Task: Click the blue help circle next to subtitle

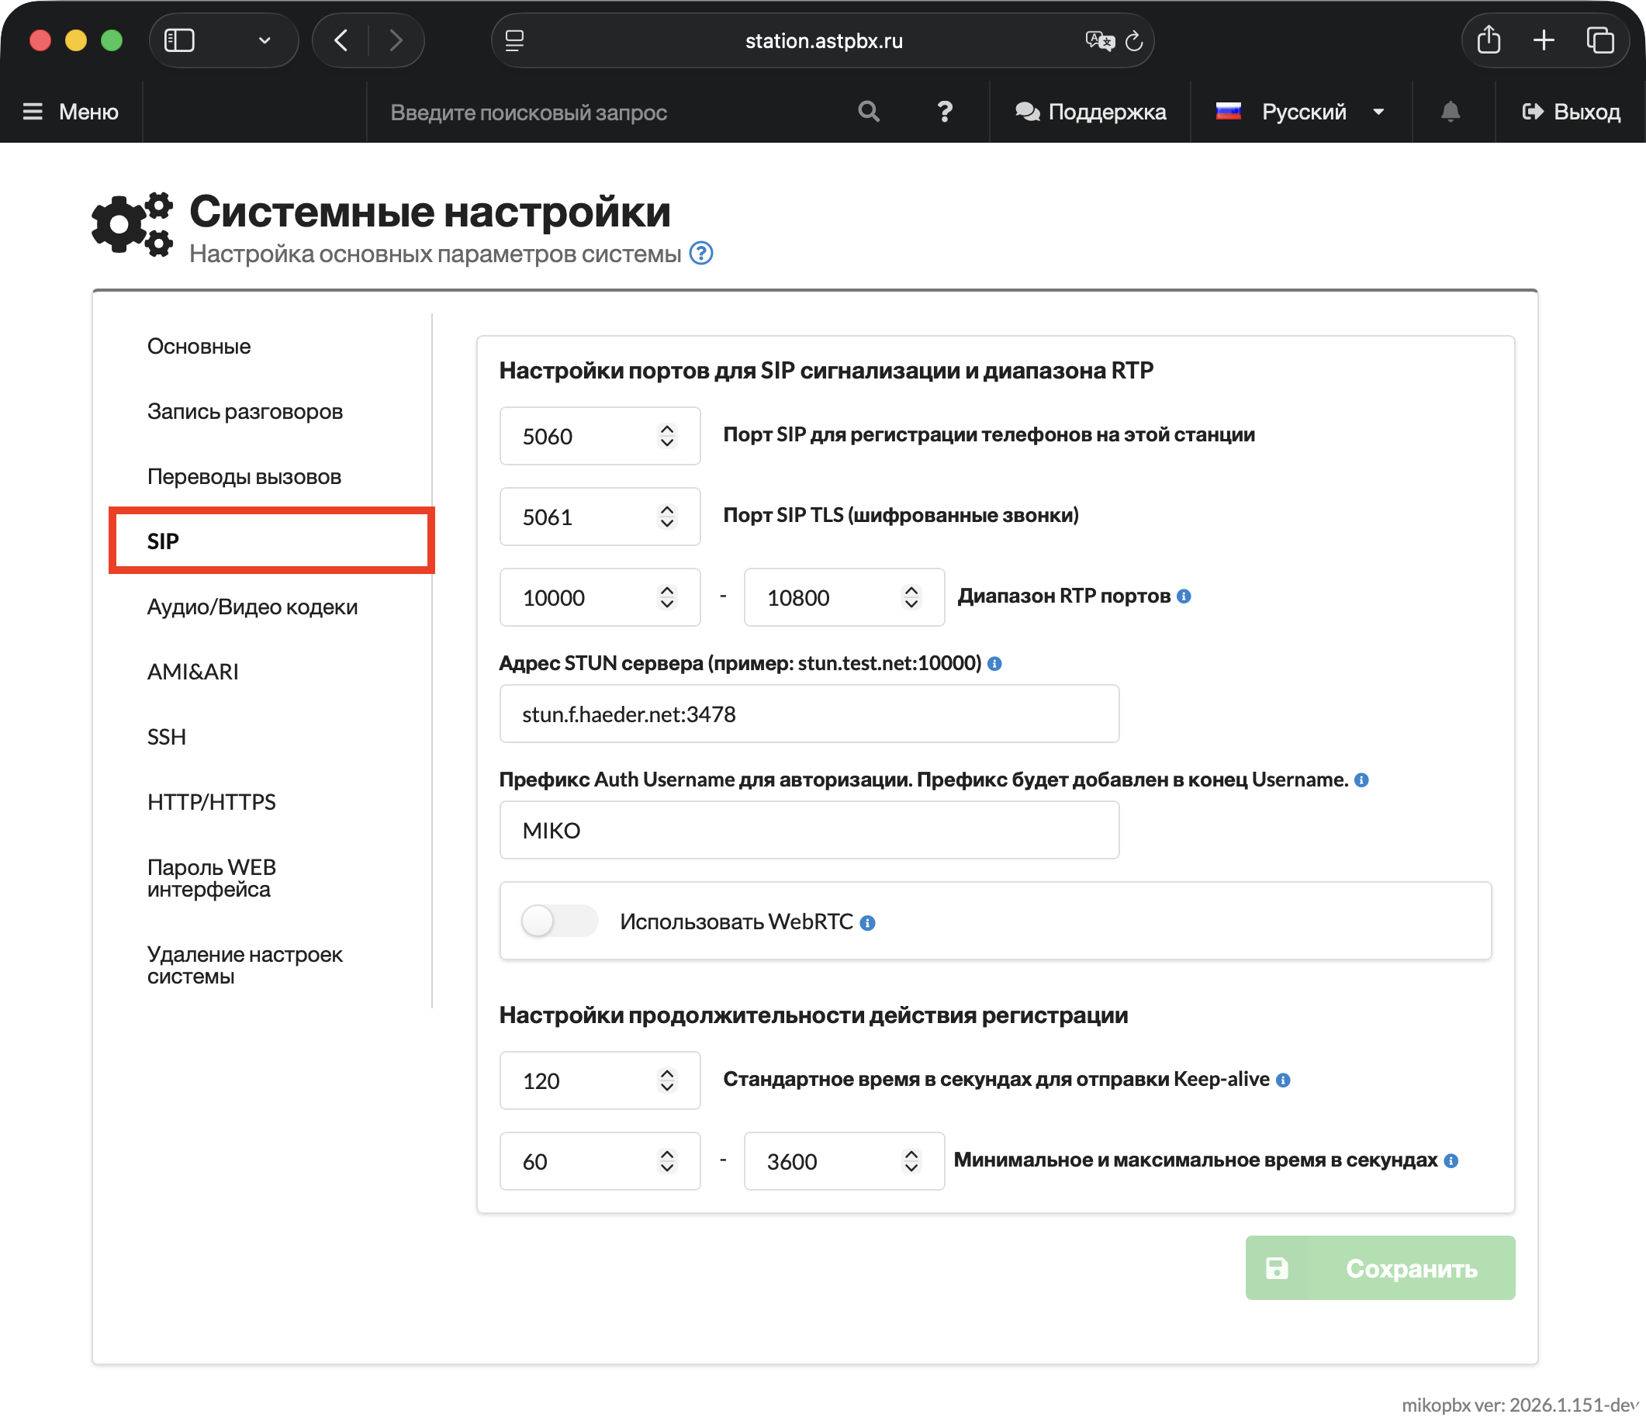Action: (700, 254)
